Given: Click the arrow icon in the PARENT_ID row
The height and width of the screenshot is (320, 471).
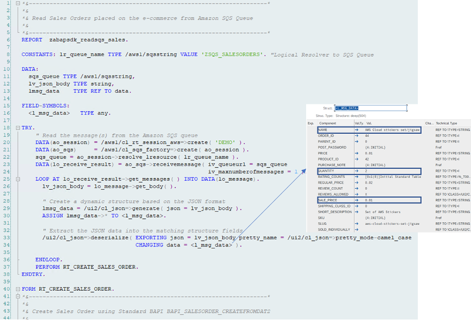Looking at the screenshot, I should (357, 141).
